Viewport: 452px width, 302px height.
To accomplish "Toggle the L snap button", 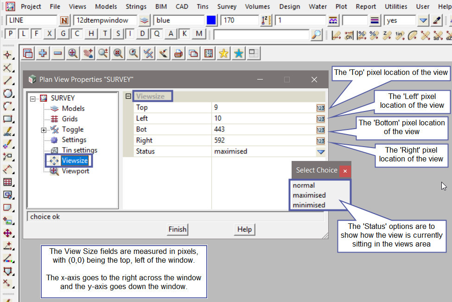I will [24, 34].
